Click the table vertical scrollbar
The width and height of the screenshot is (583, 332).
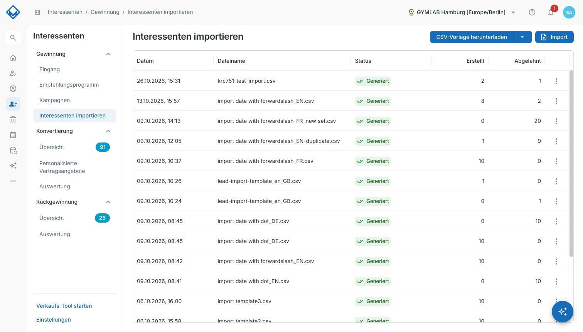571,164
